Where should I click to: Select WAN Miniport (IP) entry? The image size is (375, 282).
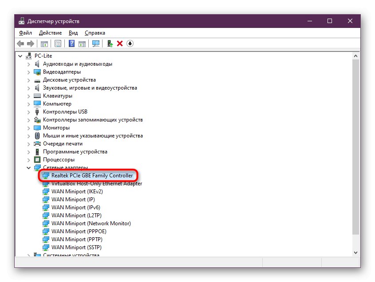pos(73,200)
